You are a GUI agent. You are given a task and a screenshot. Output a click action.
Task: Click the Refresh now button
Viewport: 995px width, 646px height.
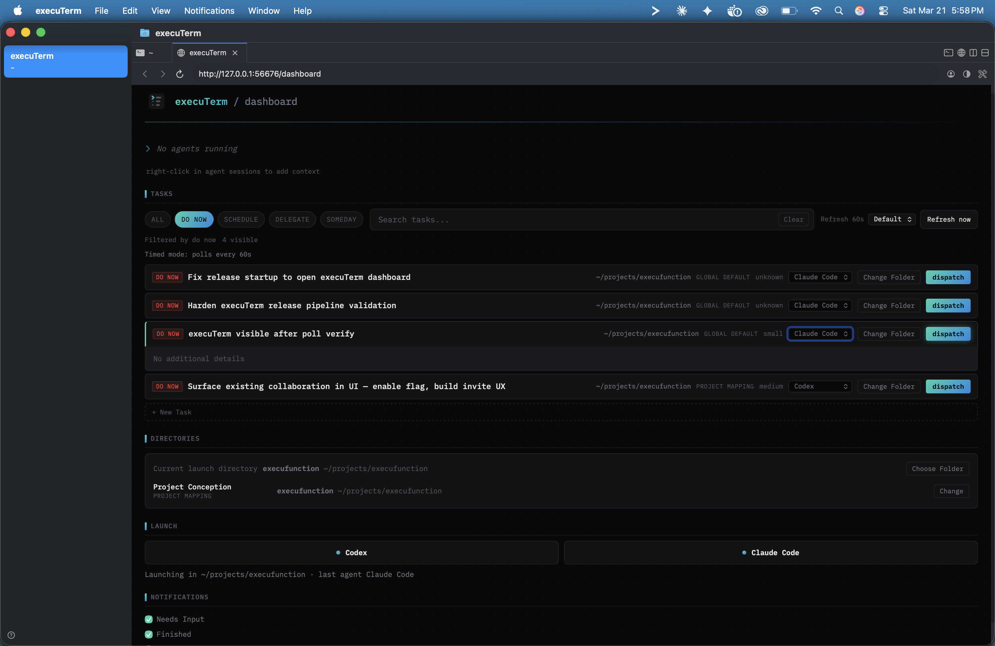point(949,219)
